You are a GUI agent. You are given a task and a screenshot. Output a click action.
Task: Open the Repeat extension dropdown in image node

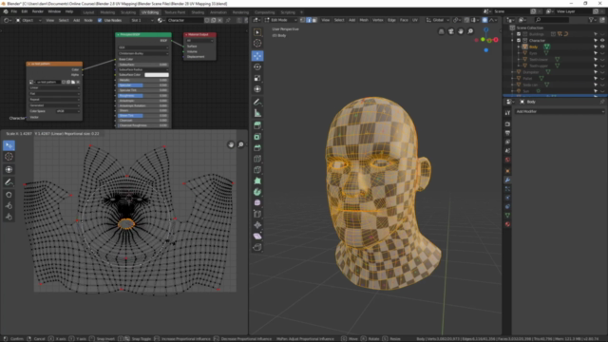pyautogui.click(x=55, y=99)
